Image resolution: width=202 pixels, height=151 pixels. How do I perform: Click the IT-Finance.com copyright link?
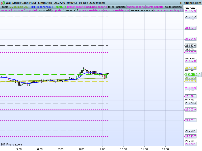tap(11, 144)
